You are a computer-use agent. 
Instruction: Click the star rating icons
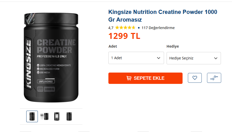pos(125,28)
